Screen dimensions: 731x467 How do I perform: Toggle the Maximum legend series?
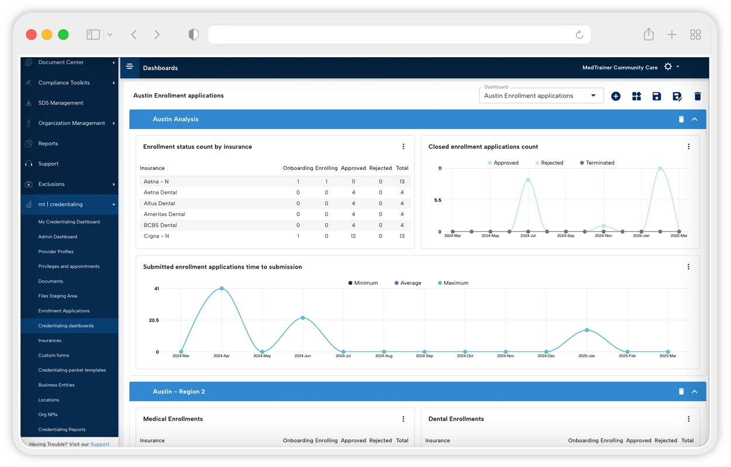pyautogui.click(x=453, y=283)
